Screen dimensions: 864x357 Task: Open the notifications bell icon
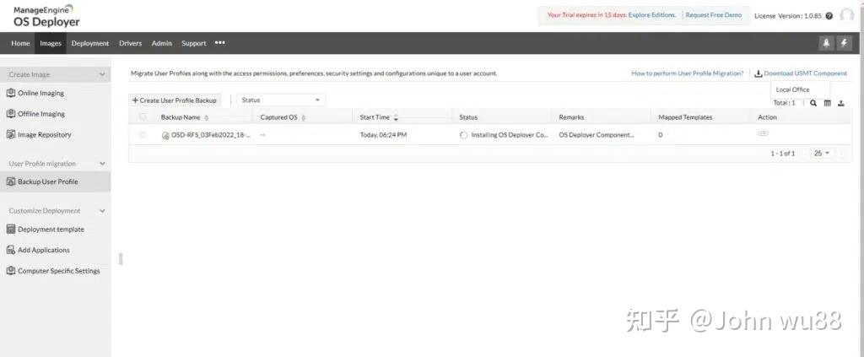(826, 43)
